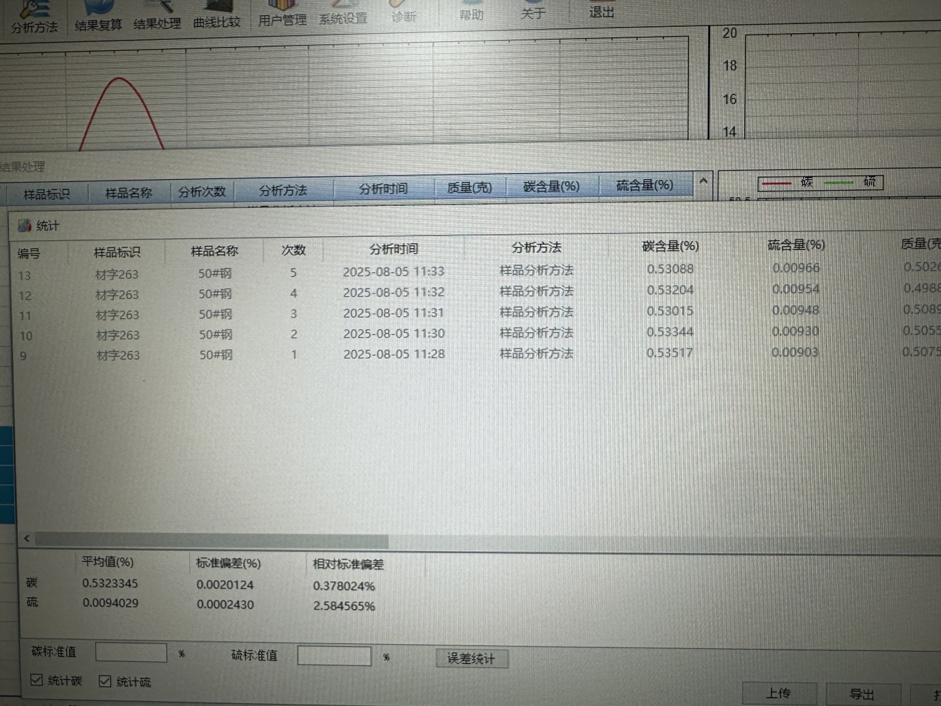Click the 样品标识 header in 结果处理 table

46,194
